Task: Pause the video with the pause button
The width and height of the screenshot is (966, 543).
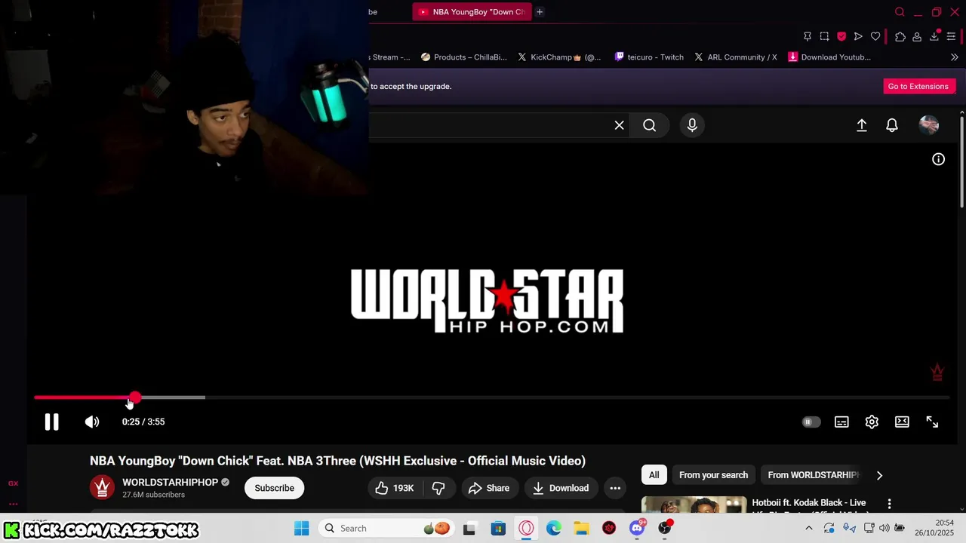Action: click(51, 422)
